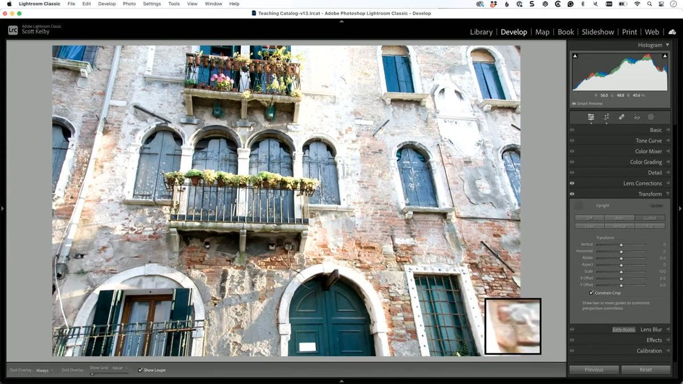Click the Wi-Fi status icon
This screenshot has height=384, width=683.
637,4
